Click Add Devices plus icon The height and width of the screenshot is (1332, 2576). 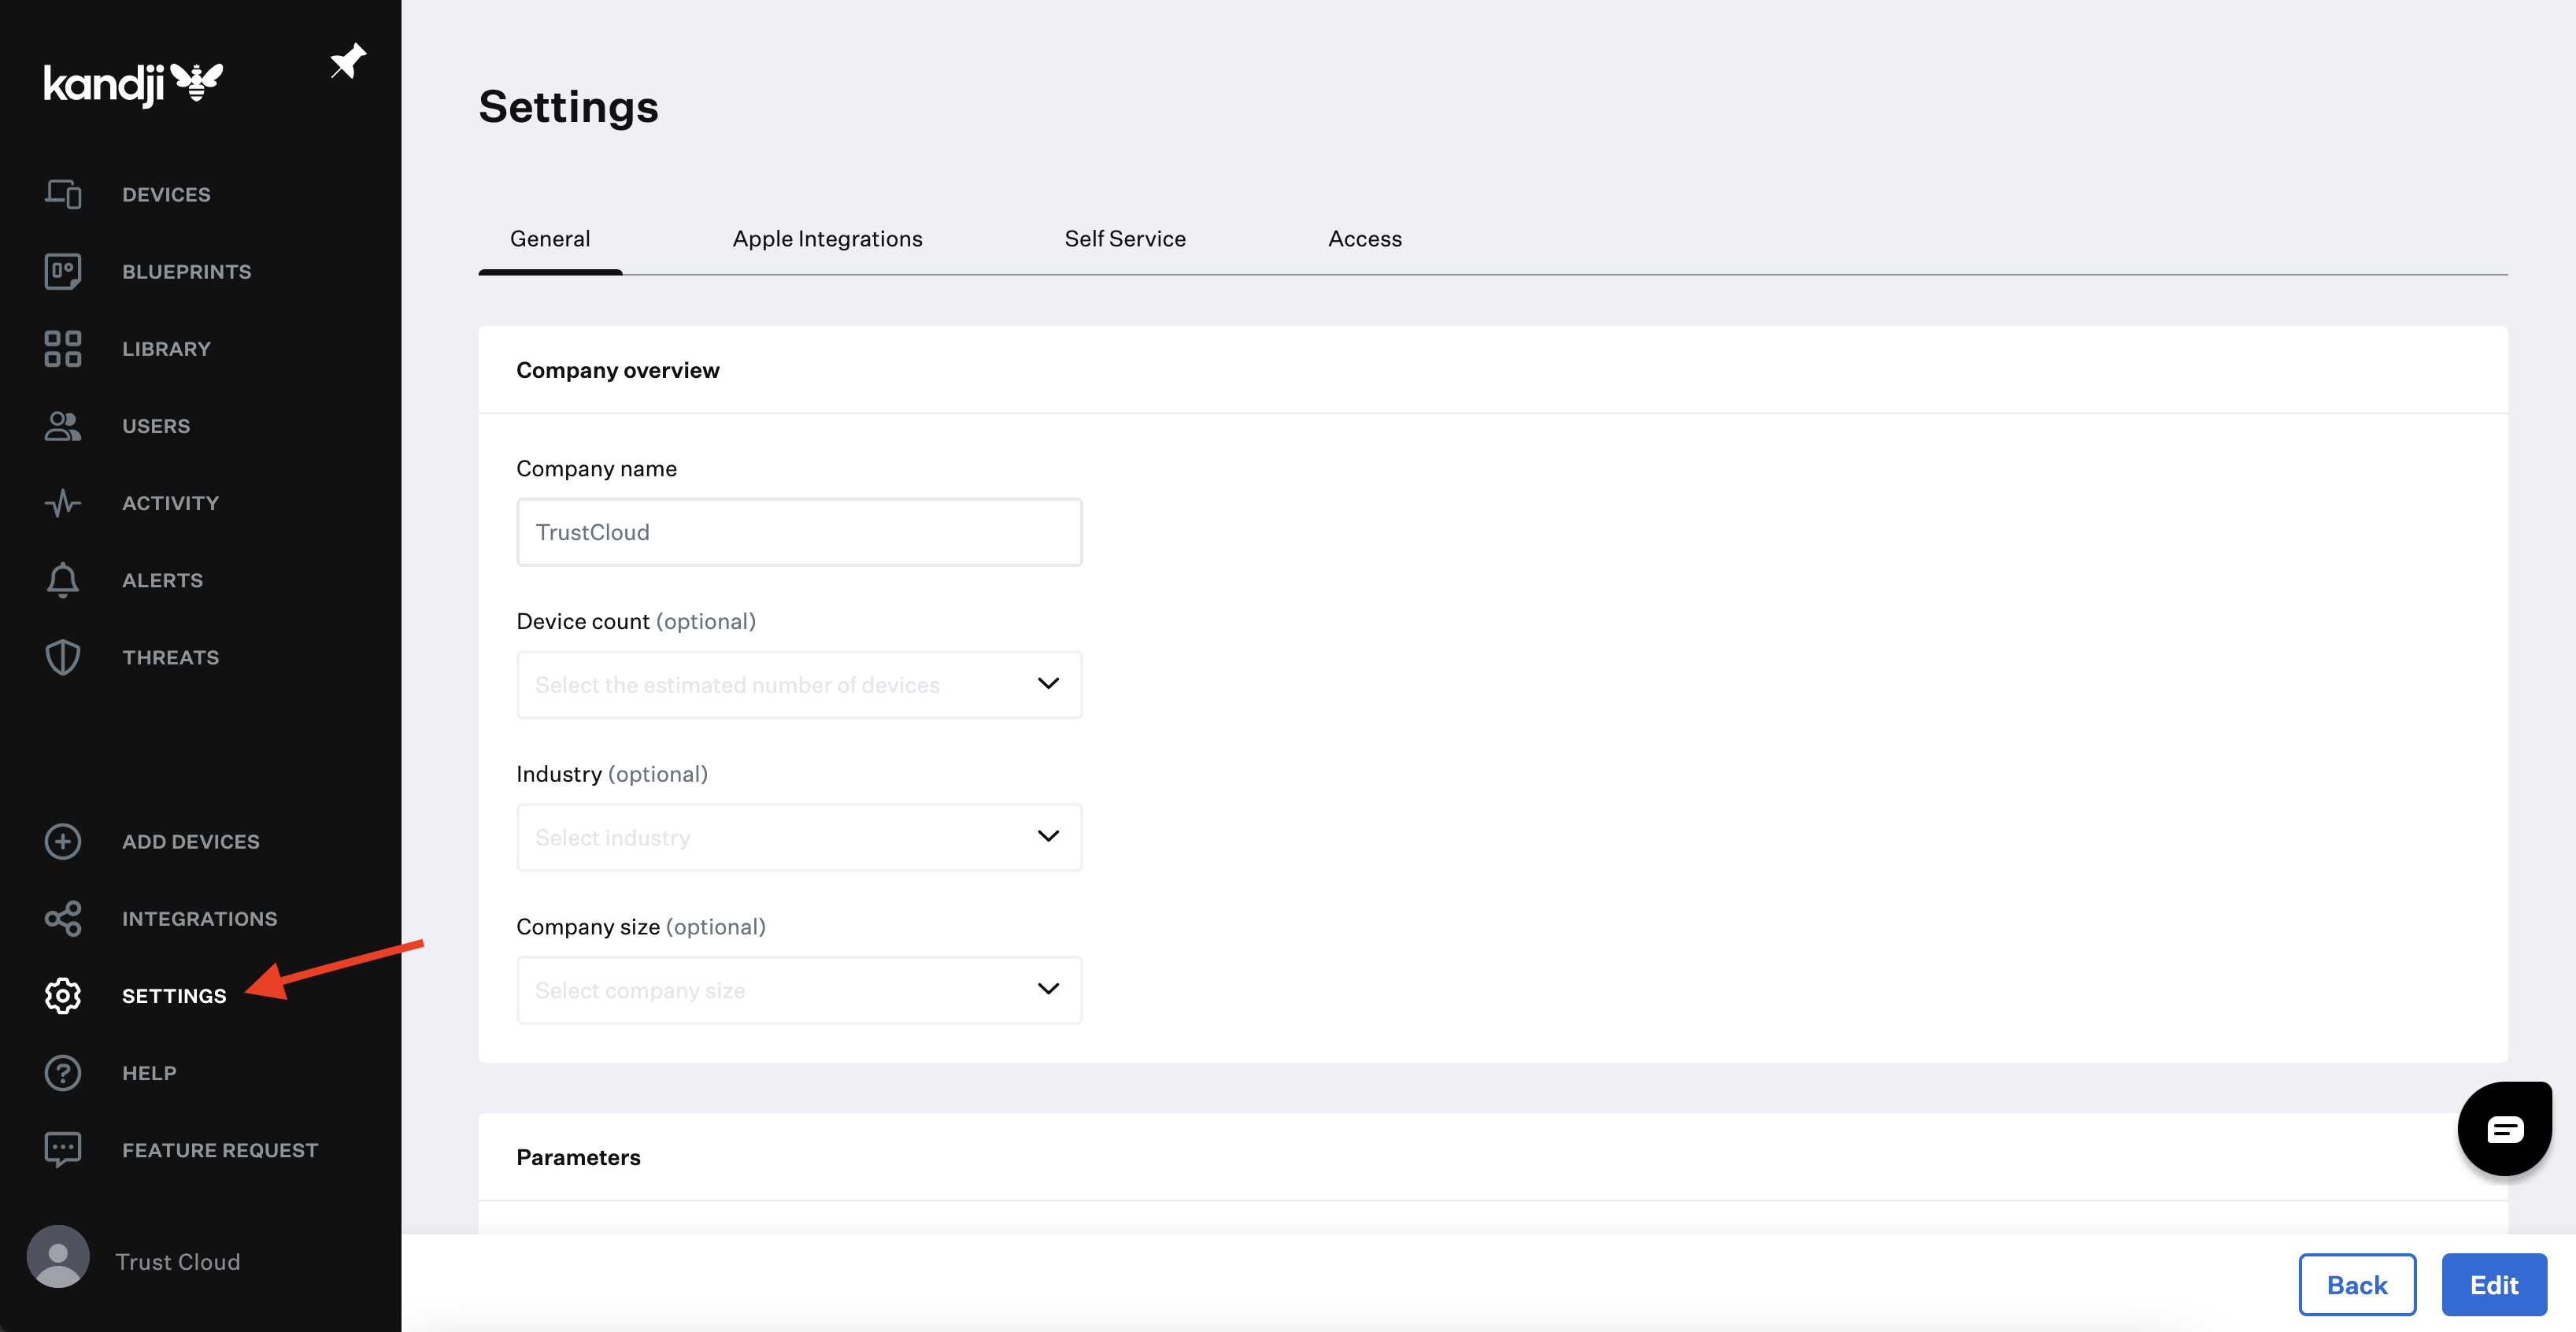(62, 841)
